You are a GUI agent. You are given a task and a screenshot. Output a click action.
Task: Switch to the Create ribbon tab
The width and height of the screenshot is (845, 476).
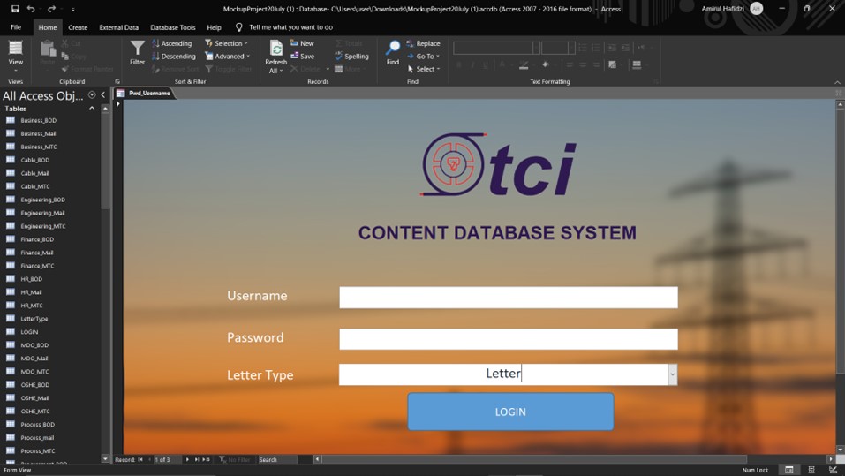tap(78, 27)
